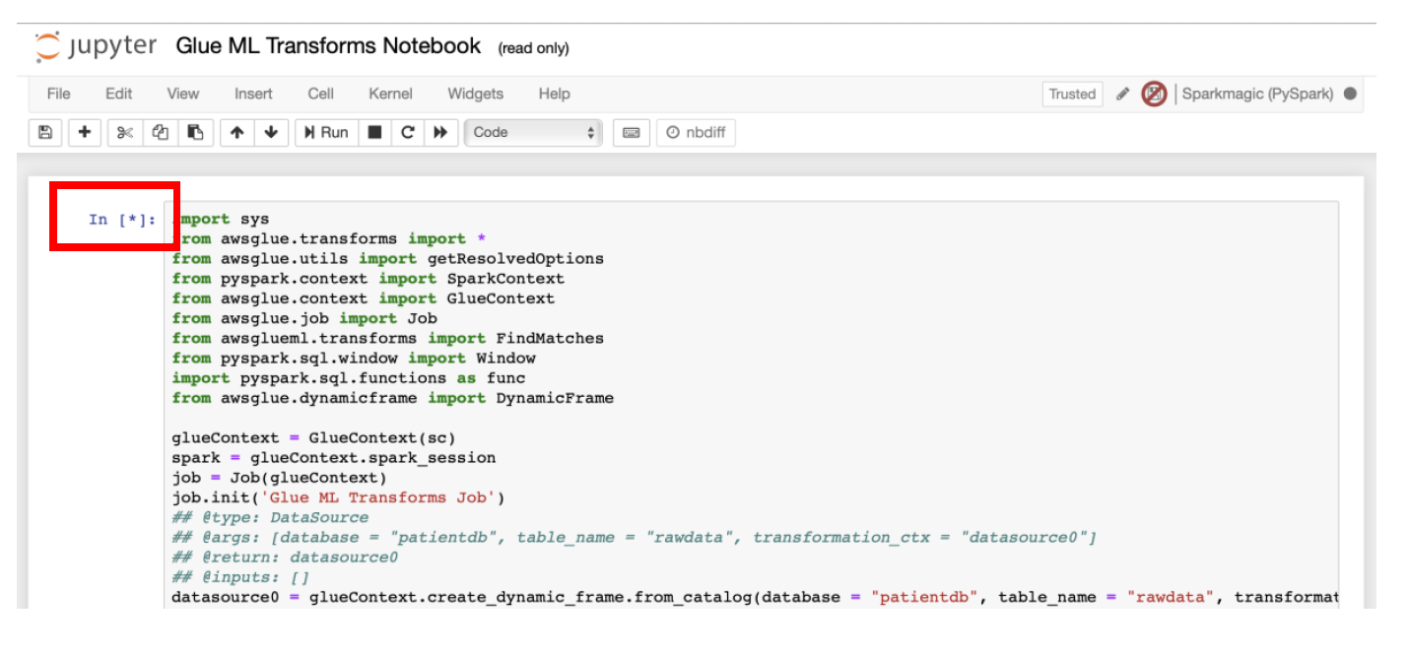Click the comment '## @return: datasource0'
The width and height of the screenshot is (1409, 658).
pyautogui.click(x=285, y=557)
